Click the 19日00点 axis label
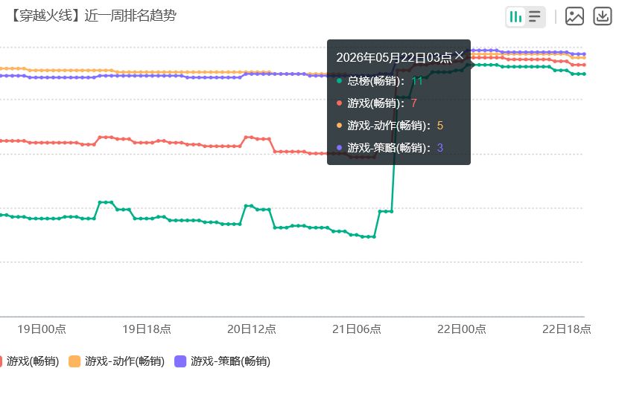Viewport: 619px width, 394px height. pyautogui.click(x=42, y=329)
